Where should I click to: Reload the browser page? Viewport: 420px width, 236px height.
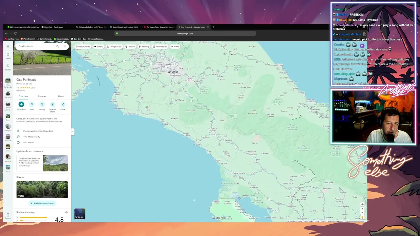[x=15, y=33]
